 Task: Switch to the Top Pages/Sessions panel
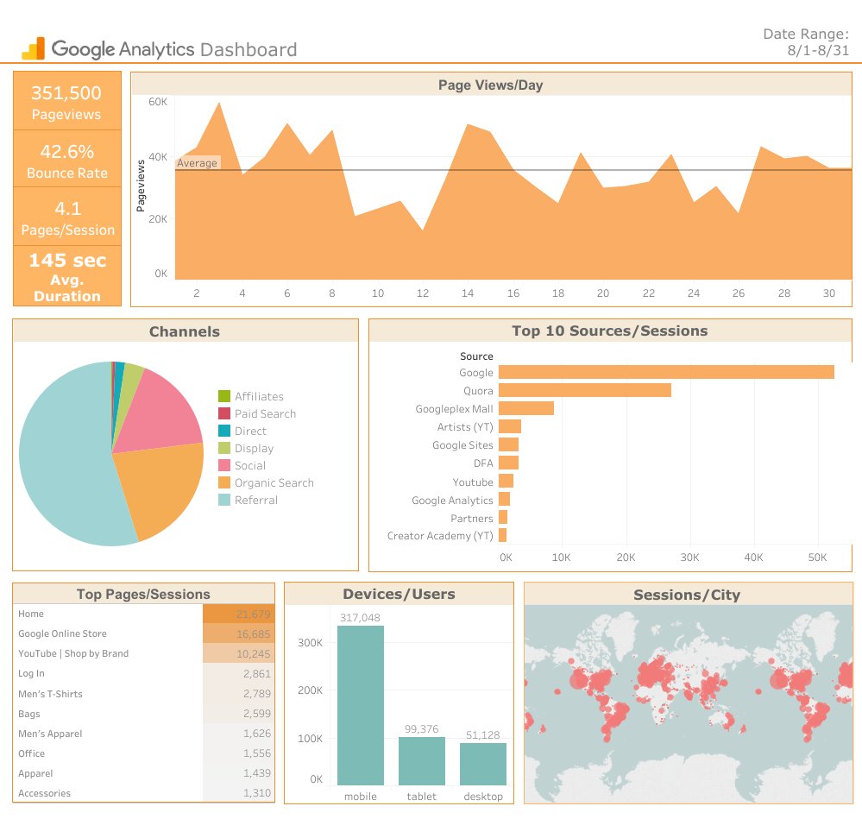click(145, 594)
